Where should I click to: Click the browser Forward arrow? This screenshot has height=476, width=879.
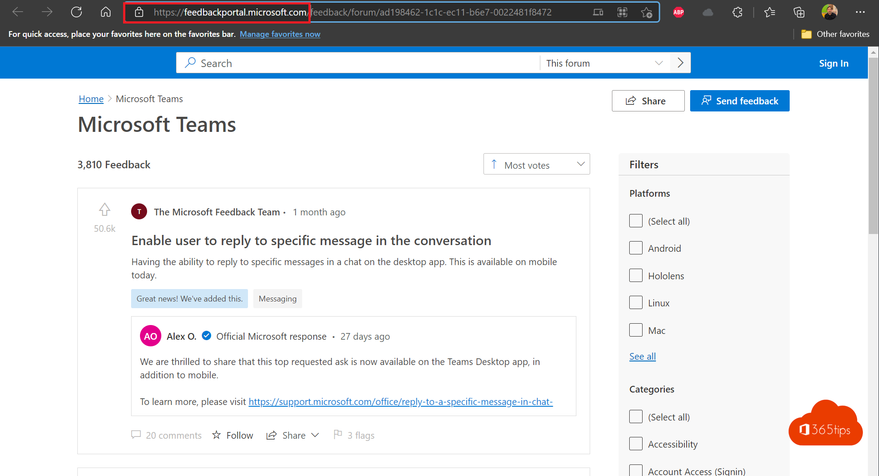[47, 12]
